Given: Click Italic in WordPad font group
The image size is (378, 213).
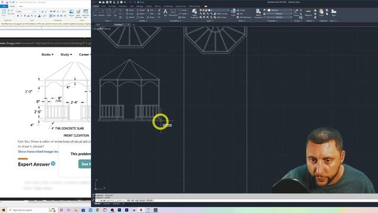Looking at the screenshot, I should [21, 16].
